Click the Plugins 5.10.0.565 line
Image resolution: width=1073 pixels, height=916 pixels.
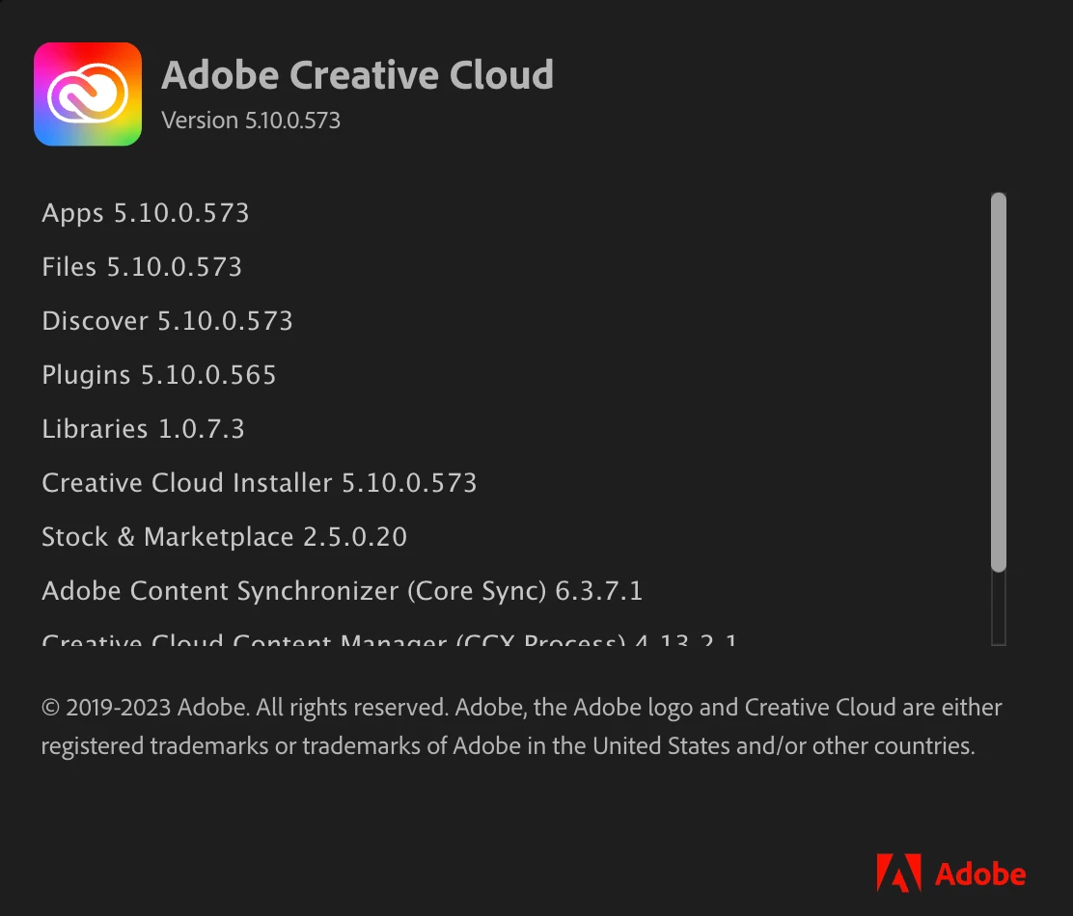click(x=159, y=375)
